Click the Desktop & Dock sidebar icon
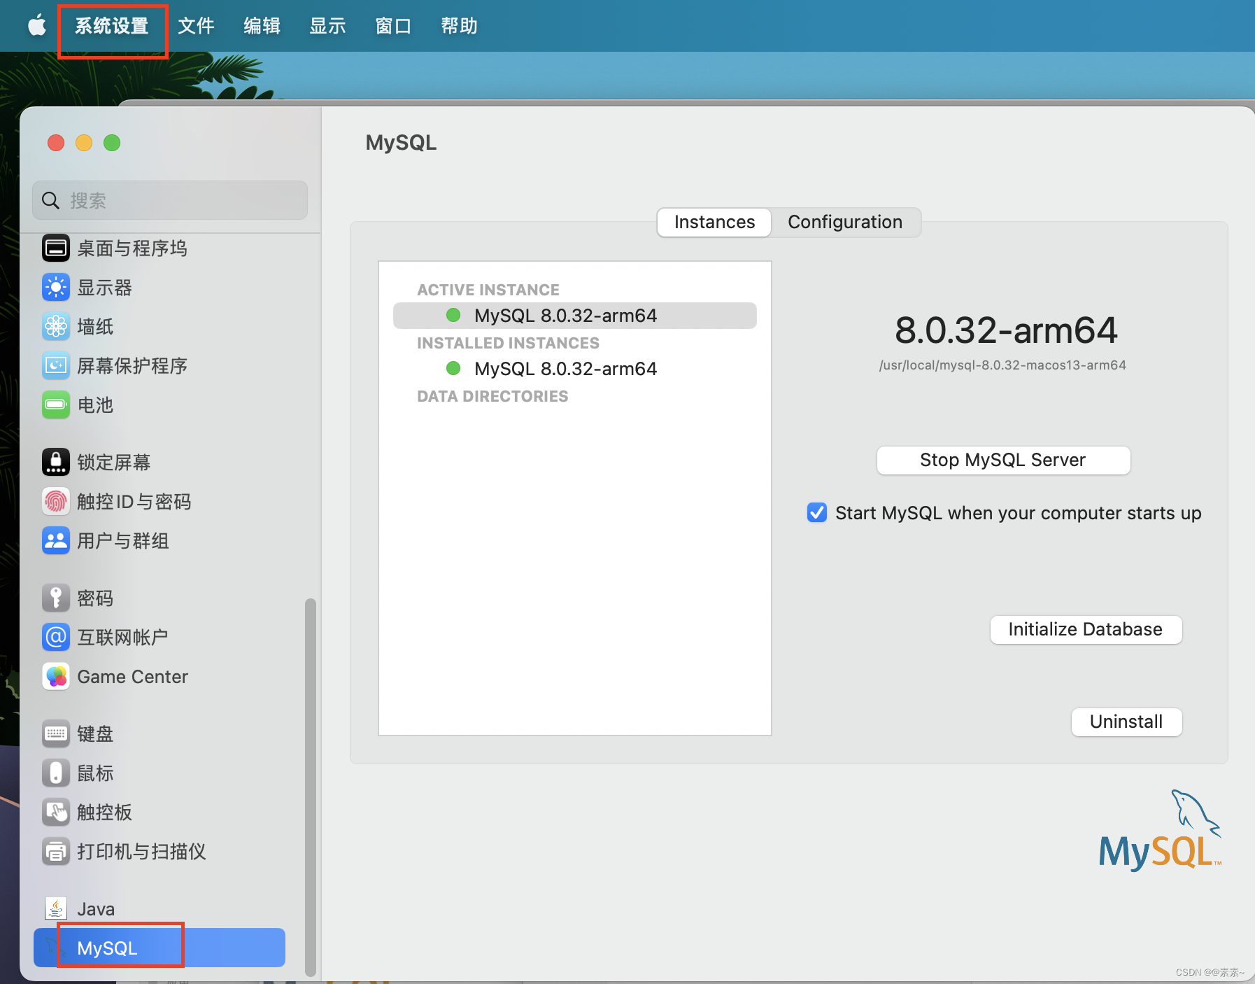Viewport: 1255px width, 984px height. pos(56,248)
